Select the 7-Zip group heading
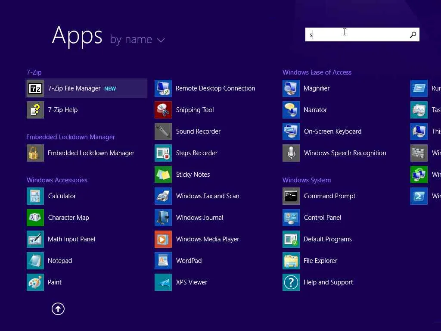This screenshot has width=441, height=331. (x=34, y=72)
